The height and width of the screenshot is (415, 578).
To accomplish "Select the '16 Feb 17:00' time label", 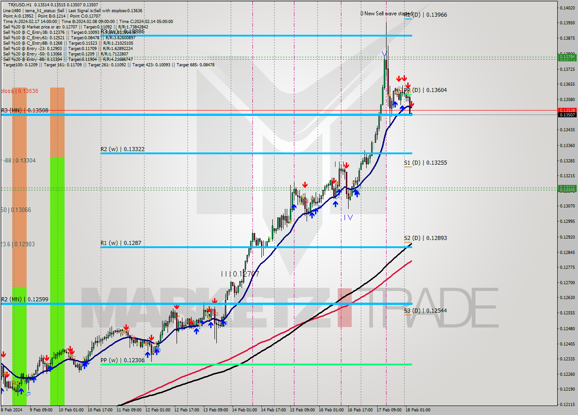I will pyautogui.click(x=360, y=410).
